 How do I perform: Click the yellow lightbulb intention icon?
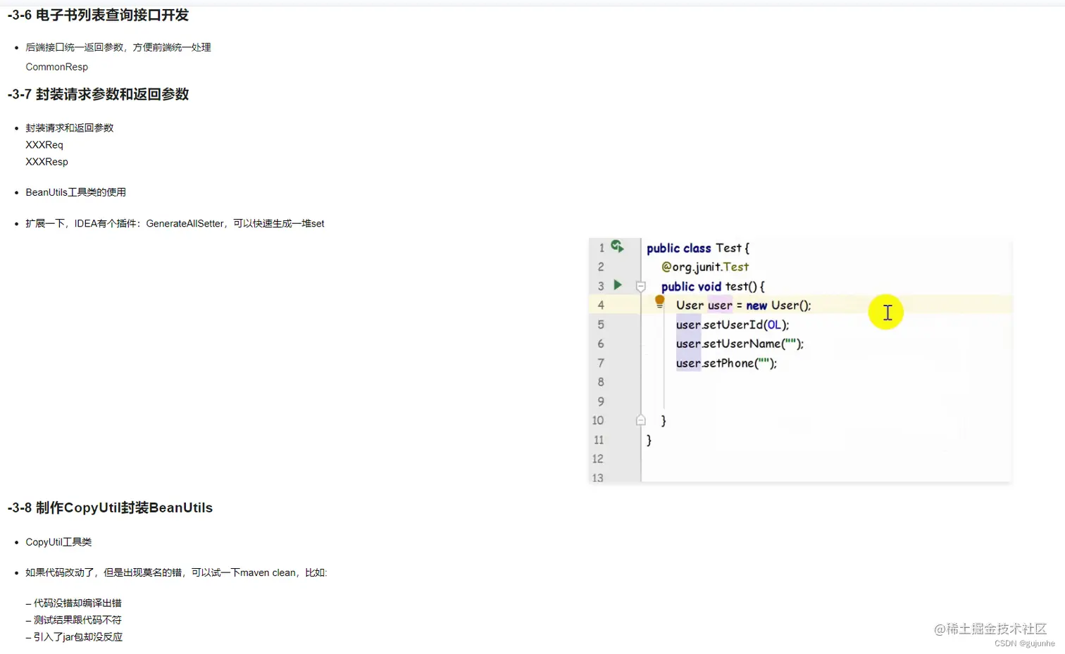(x=659, y=301)
